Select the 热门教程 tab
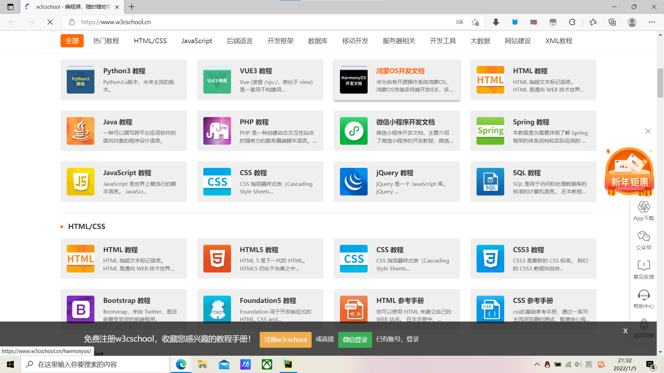This screenshot has width=664, height=373. coord(106,41)
